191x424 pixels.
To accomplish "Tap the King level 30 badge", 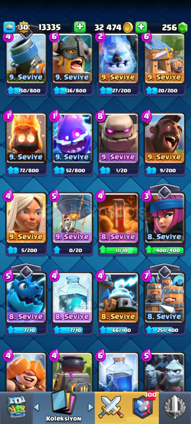I will pyautogui.click(x=23, y=27).
